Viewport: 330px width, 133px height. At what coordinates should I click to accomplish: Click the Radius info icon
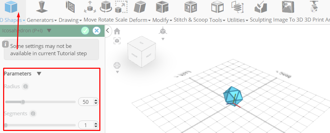click(x=25, y=86)
